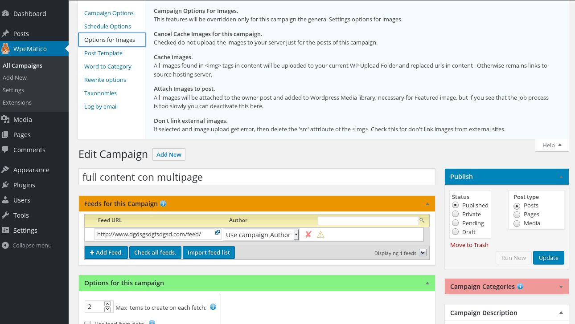Click the feed warning triangle icon

pos(320,235)
